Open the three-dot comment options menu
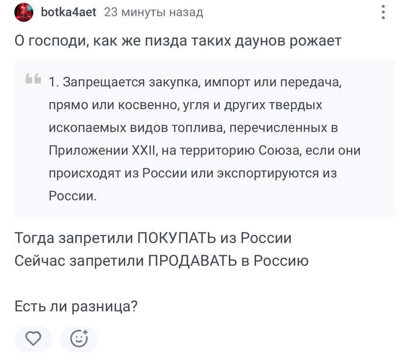This screenshot has height=355, width=409. coord(383,12)
